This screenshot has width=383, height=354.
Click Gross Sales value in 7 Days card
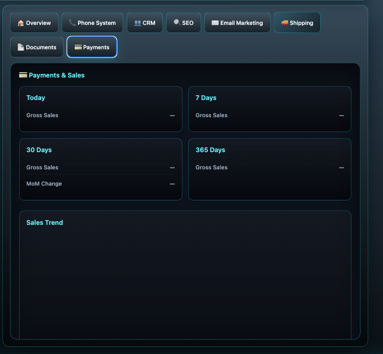[x=341, y=116]
